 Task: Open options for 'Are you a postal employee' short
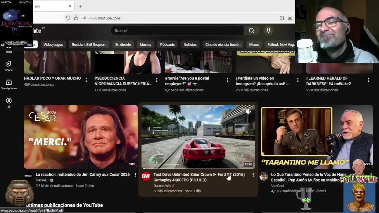pos(227,80)
